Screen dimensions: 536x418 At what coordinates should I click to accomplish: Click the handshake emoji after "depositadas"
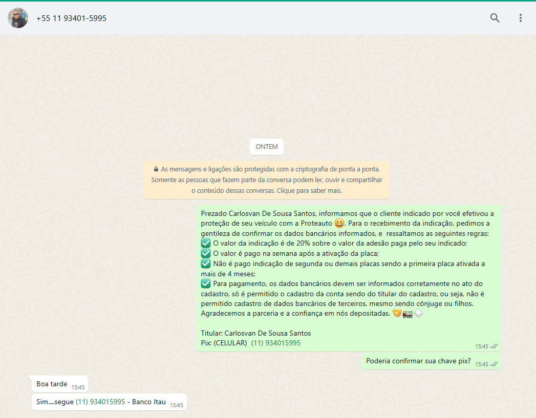pyautogui.click(x=397, y=314)
